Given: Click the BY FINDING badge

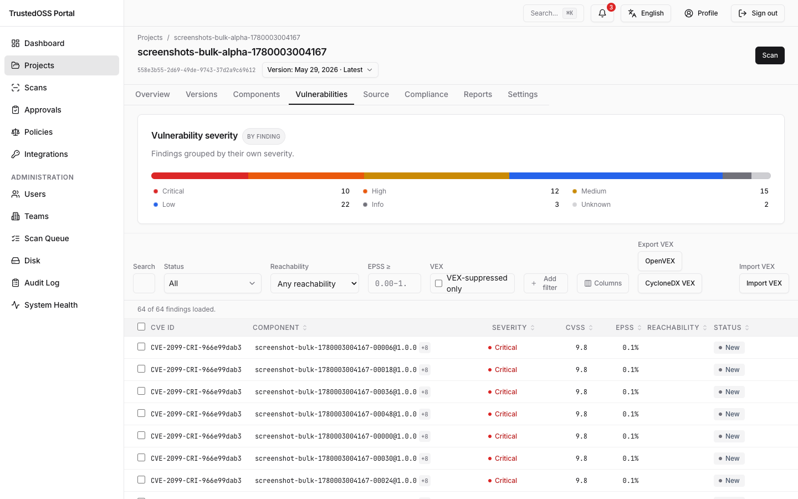Looking at the screenshot, I should [264, 136].
